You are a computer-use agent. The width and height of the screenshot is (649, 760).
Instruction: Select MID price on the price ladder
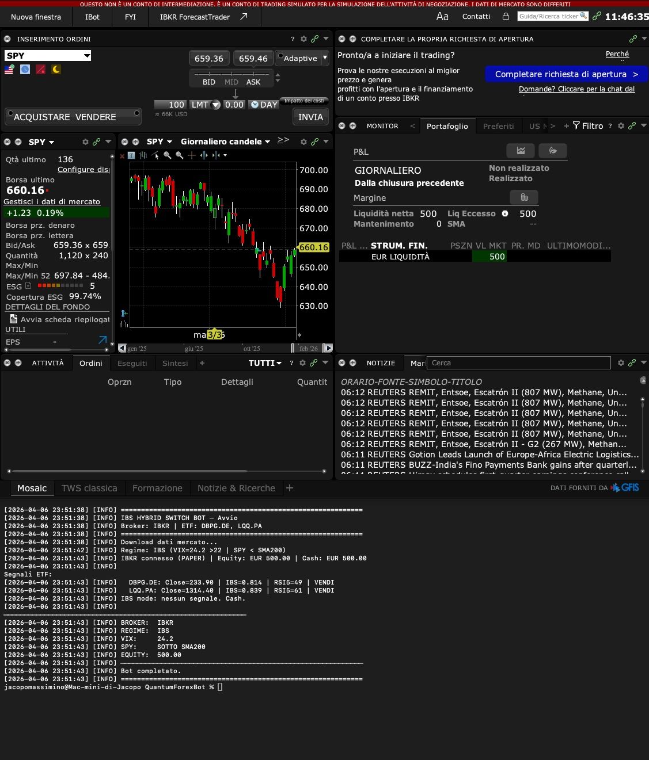pyautogui.click(x=231, y=82)
